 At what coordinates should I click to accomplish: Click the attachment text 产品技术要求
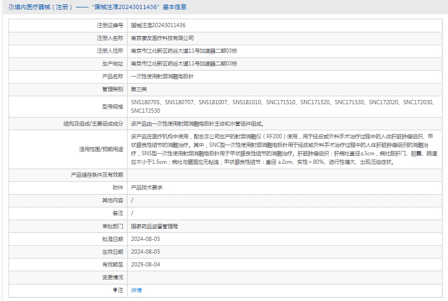147,188
